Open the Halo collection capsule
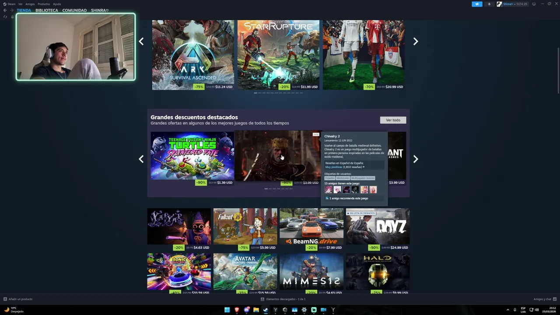Image resolution: width=560 pixels, height=315 pixels. point(378,271)
